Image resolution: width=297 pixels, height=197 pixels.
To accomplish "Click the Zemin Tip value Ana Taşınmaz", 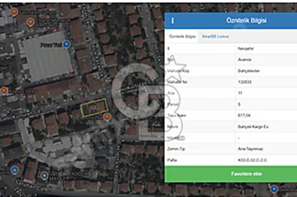I will point(250,149).
